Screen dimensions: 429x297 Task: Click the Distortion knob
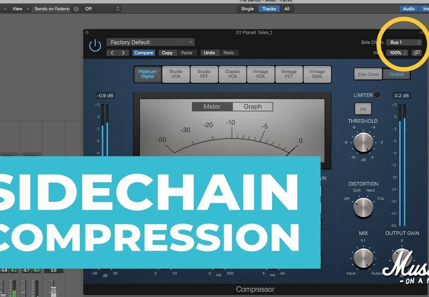pos(363,207)
